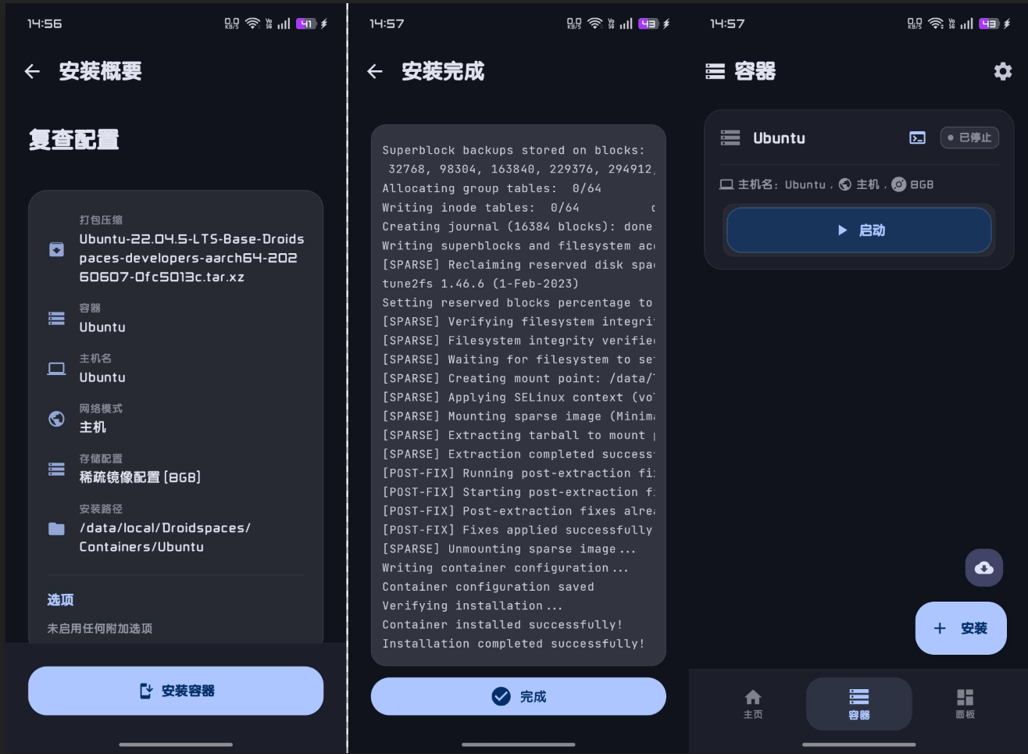The width and height of the screenshot is (1028, 754).
Task: Click the storage icon beside 存储配置
Action: coord(56,469)
